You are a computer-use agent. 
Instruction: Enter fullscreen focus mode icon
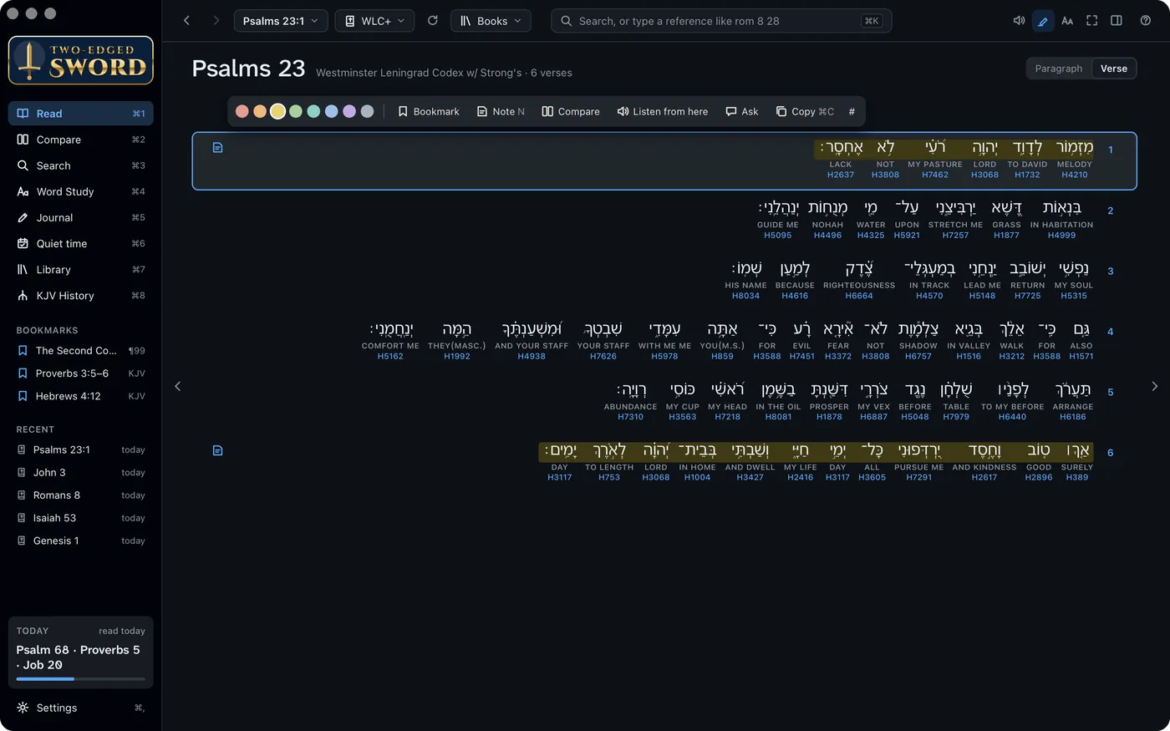tap(1091, 21)
